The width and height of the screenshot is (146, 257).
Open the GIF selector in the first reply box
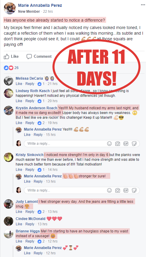tap(126, 144)
